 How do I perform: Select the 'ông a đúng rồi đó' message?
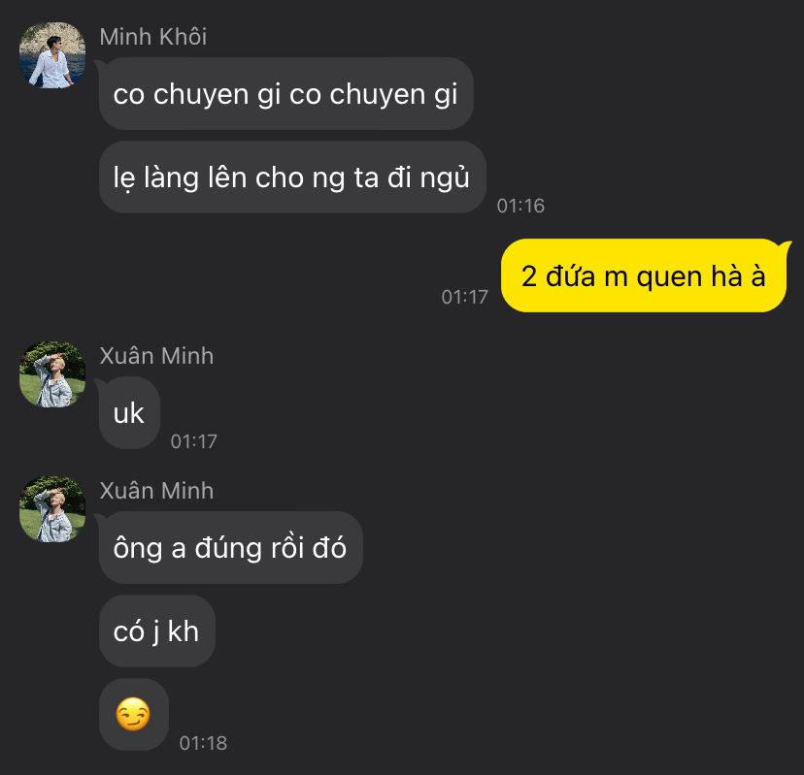231,548
